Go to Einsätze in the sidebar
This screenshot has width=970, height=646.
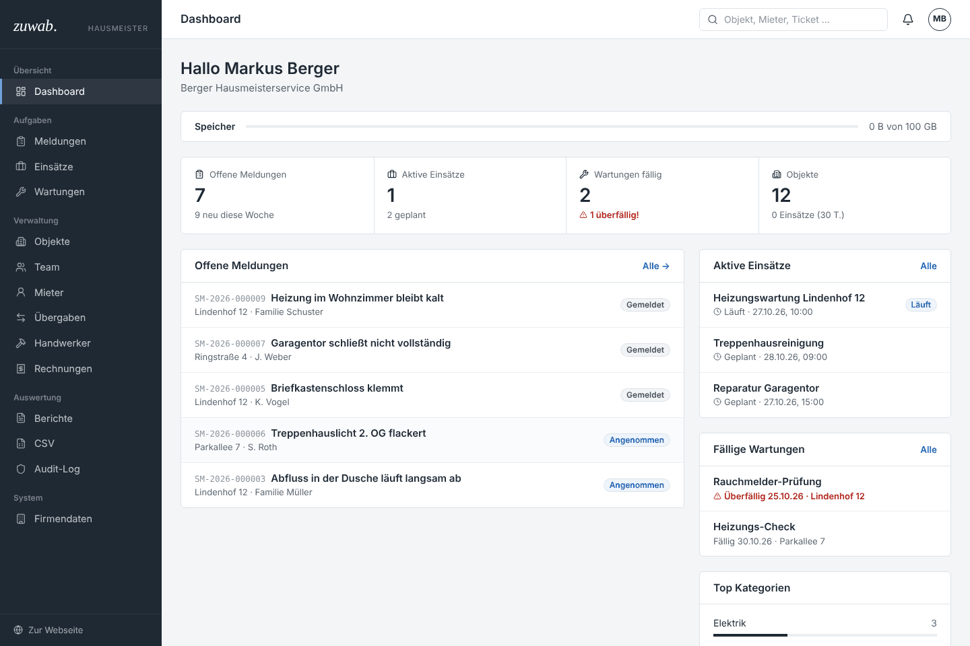pyautogui.click(x=81, y=167)
